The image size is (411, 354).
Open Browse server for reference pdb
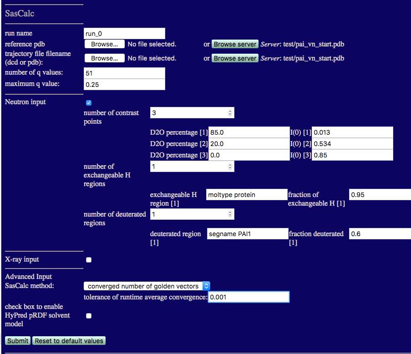click(x=235, y=44)
